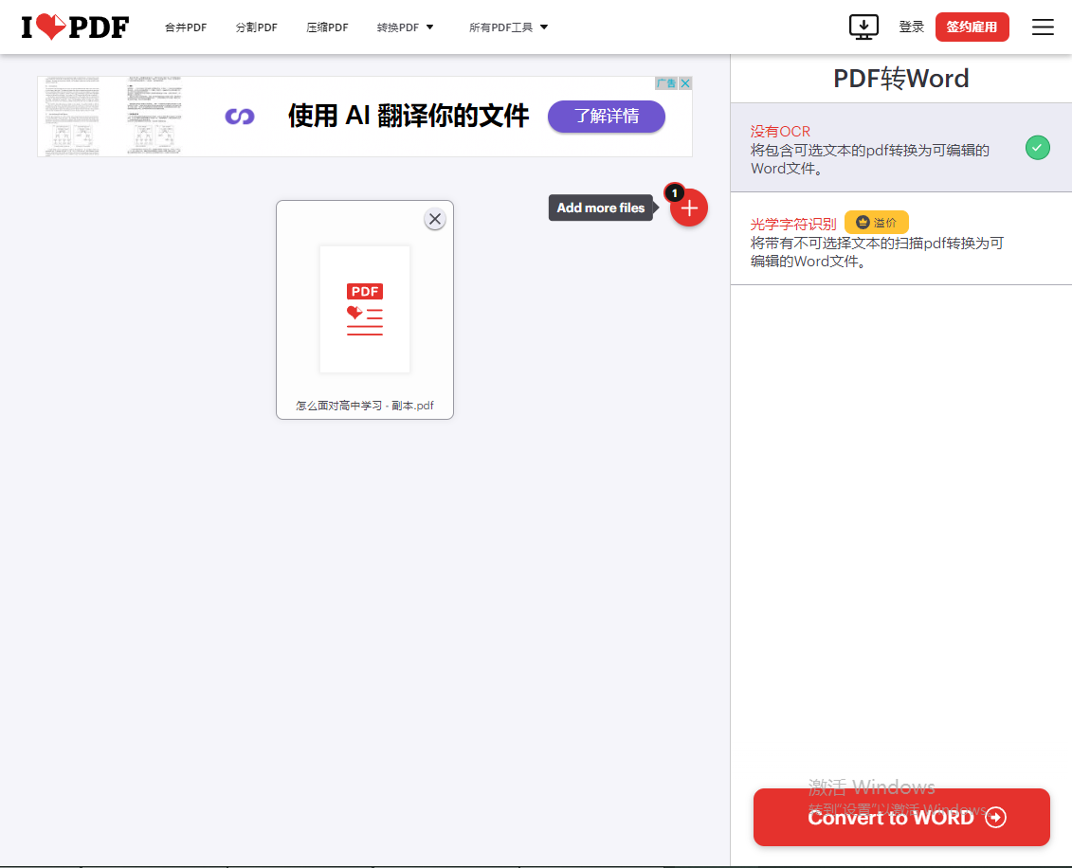Image resolution: width=1072 pixels, height=868 pixels.
Task: Open the hamburger menu
Action: (x=1043, y=27)
